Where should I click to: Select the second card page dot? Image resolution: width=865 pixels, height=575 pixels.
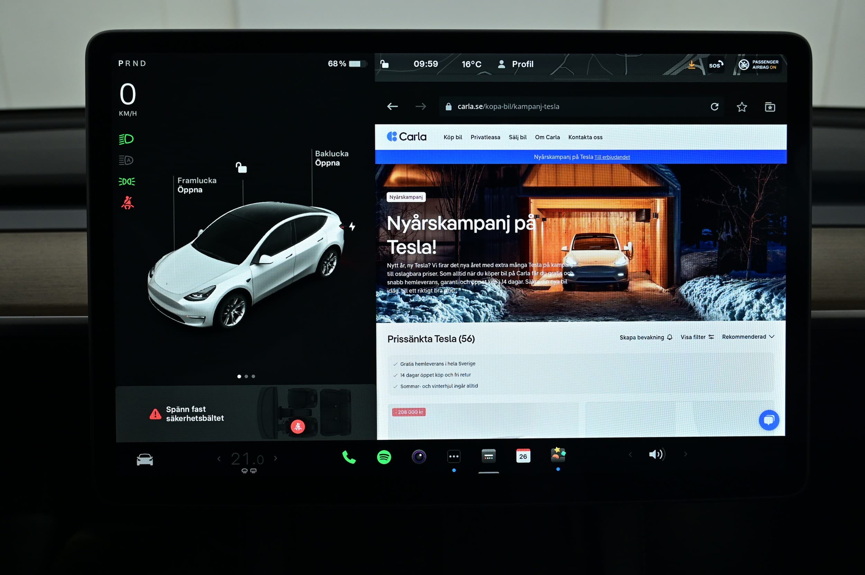coord(246,376)
